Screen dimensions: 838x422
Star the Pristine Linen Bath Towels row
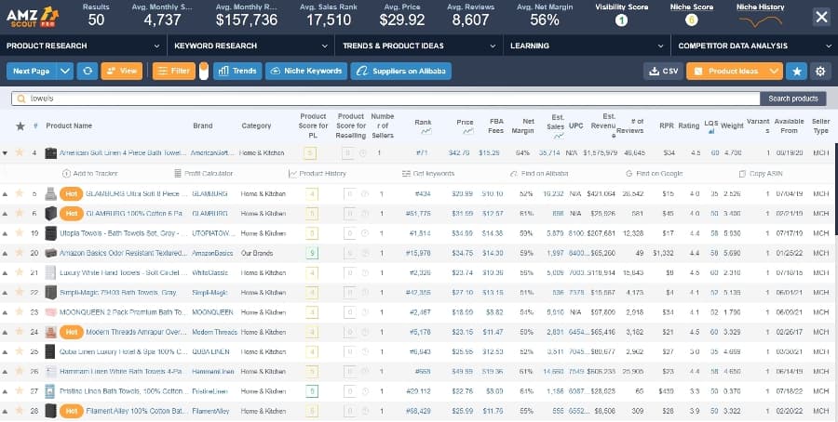click(x=20, y=391)
